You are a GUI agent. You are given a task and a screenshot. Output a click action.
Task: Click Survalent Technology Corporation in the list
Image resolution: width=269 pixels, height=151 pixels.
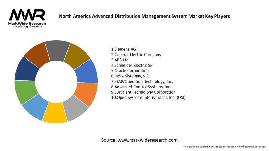coord(143,92)
